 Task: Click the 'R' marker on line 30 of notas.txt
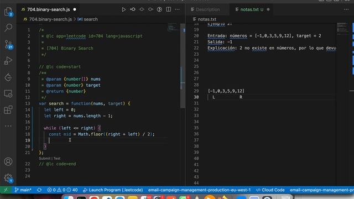click(x=241, y=97)
